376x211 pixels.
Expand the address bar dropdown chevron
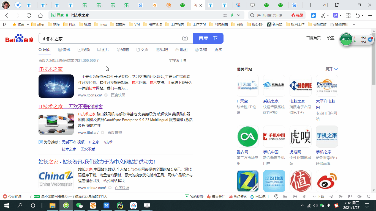tap(239, 15)
